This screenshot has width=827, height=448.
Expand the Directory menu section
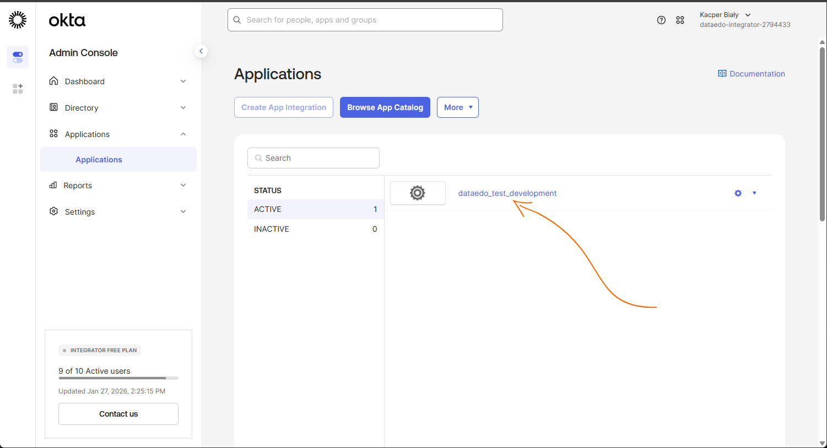117,108
